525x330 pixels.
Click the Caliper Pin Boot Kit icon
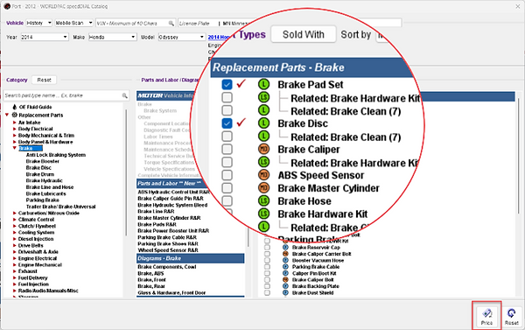285,273
